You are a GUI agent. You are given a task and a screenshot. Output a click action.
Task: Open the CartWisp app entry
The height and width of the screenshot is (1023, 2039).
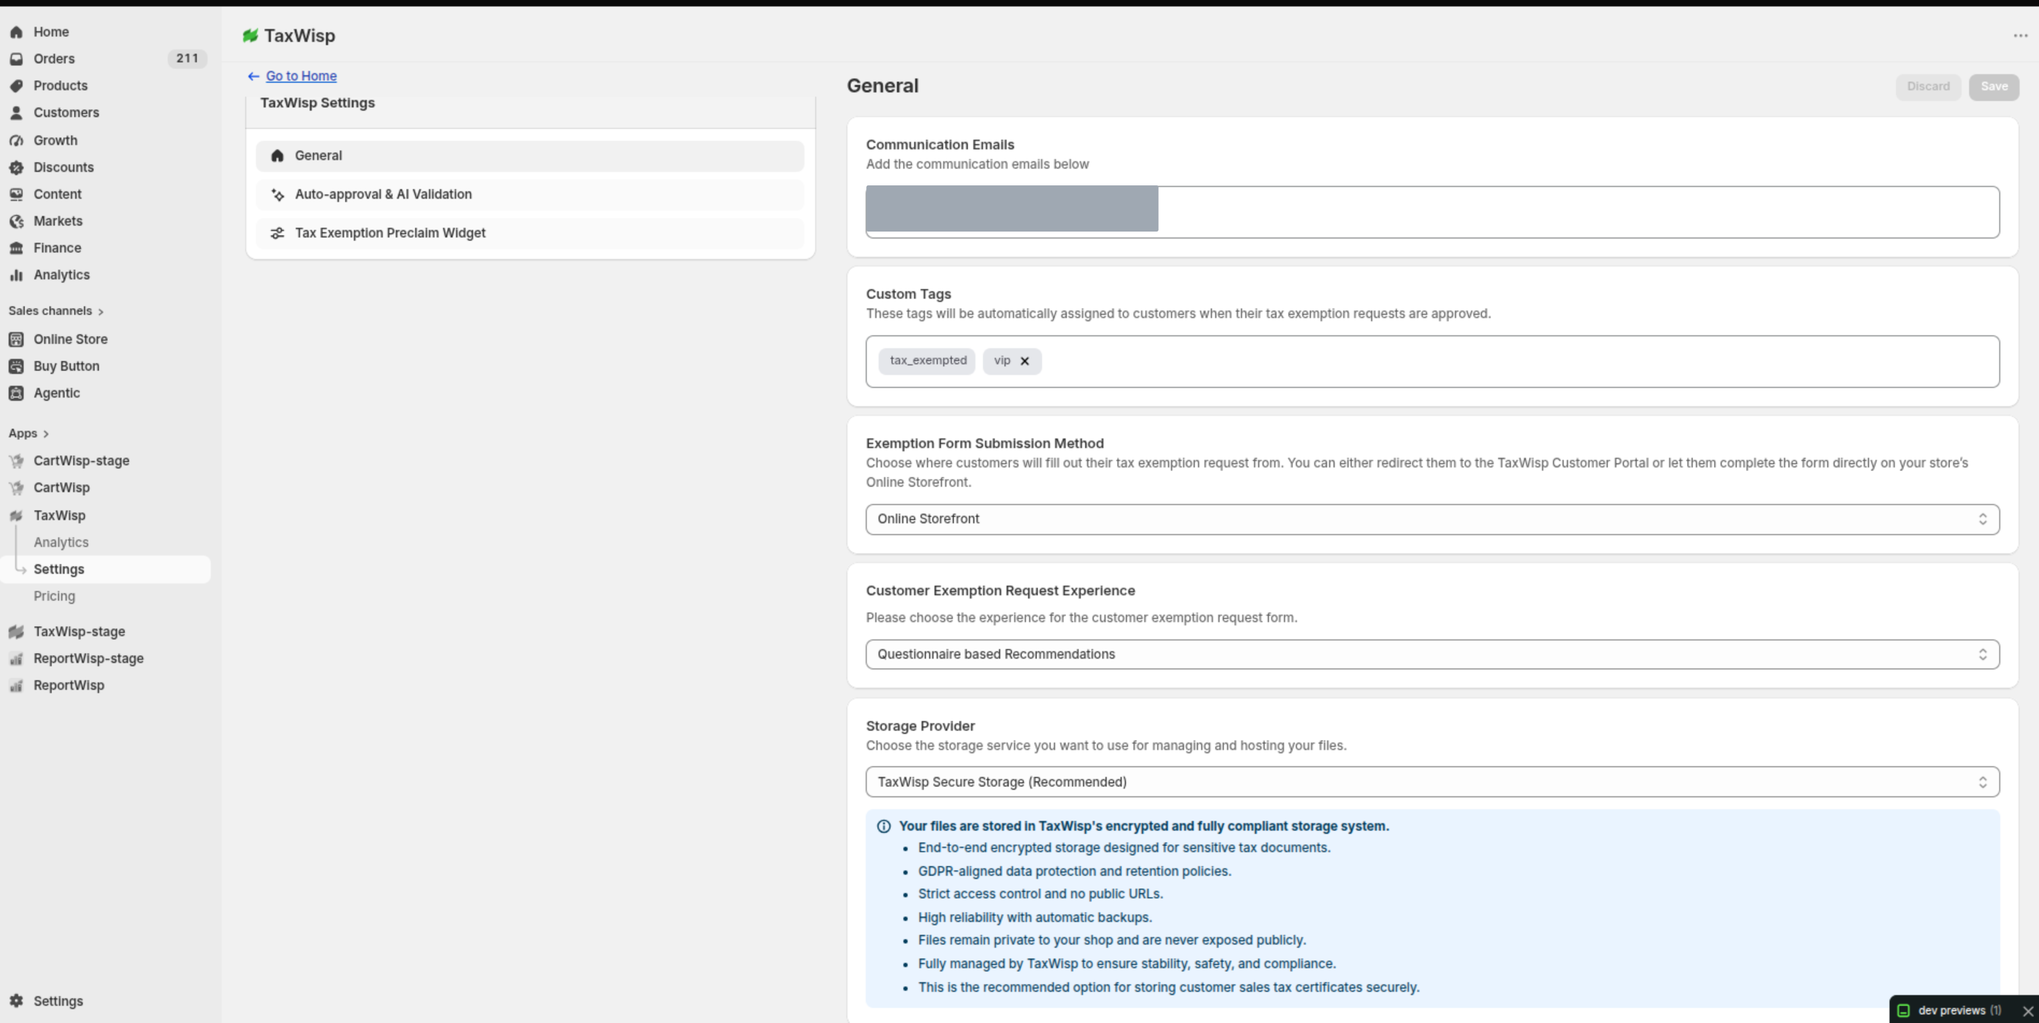coord(62,487)
